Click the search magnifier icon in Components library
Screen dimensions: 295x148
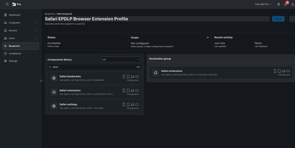(50, 67)
